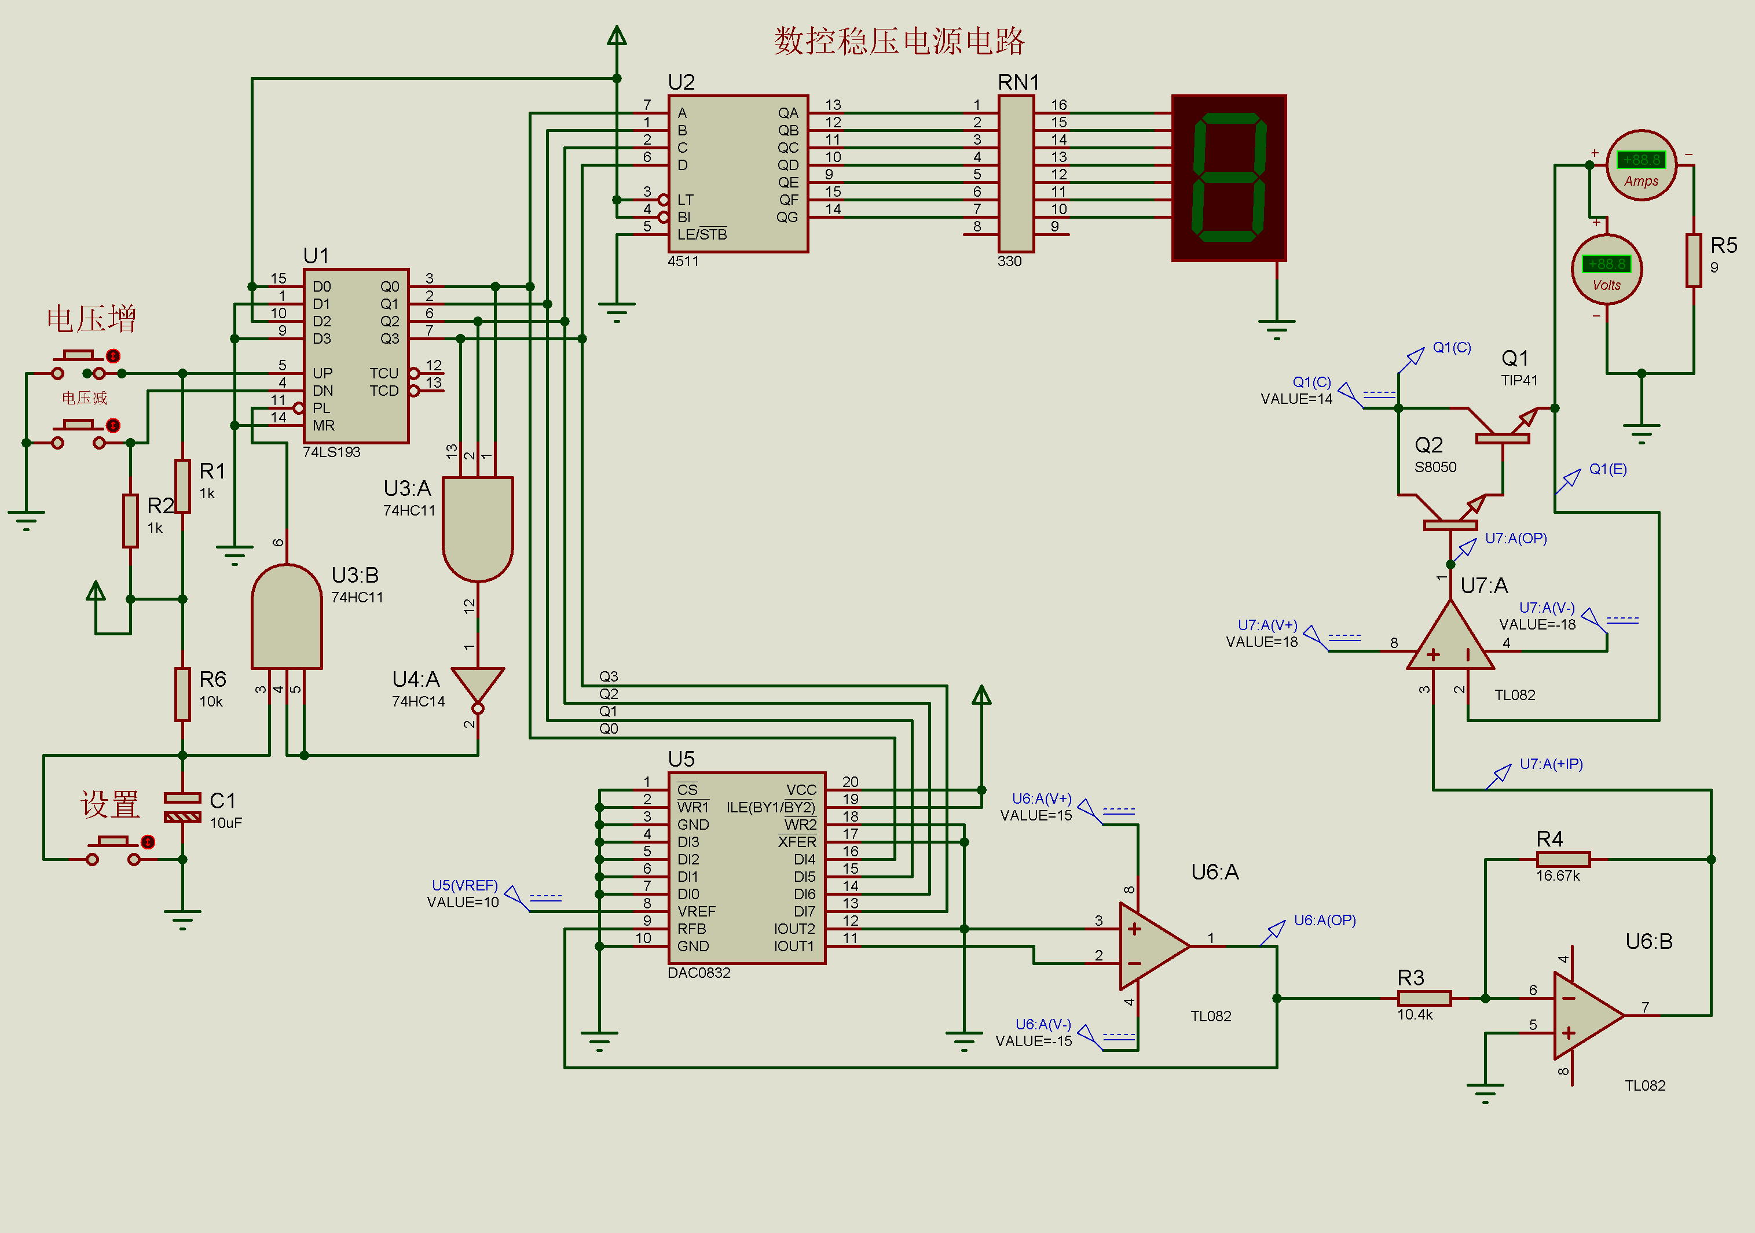Select load resistor R5
Screen dimensions: 1755x1233
coord(1694,260)
